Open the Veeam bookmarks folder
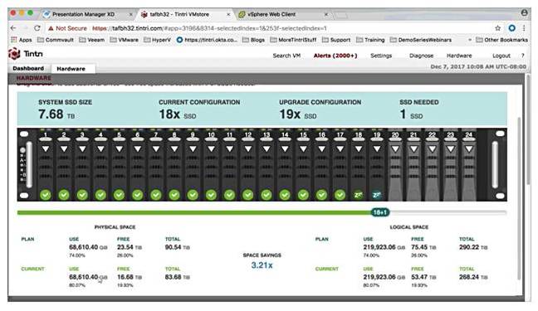The image size is (538, 311). click(91, 40)
